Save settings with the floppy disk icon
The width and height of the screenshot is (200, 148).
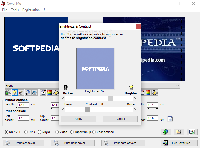170,119
